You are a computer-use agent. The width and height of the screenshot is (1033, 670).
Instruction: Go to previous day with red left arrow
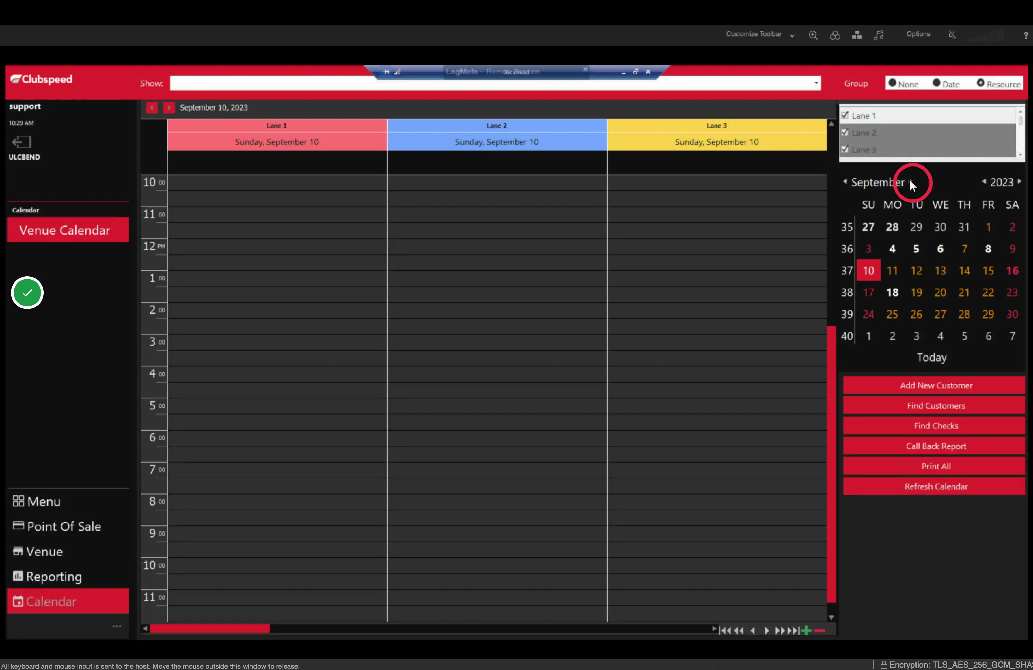[151, 107]
